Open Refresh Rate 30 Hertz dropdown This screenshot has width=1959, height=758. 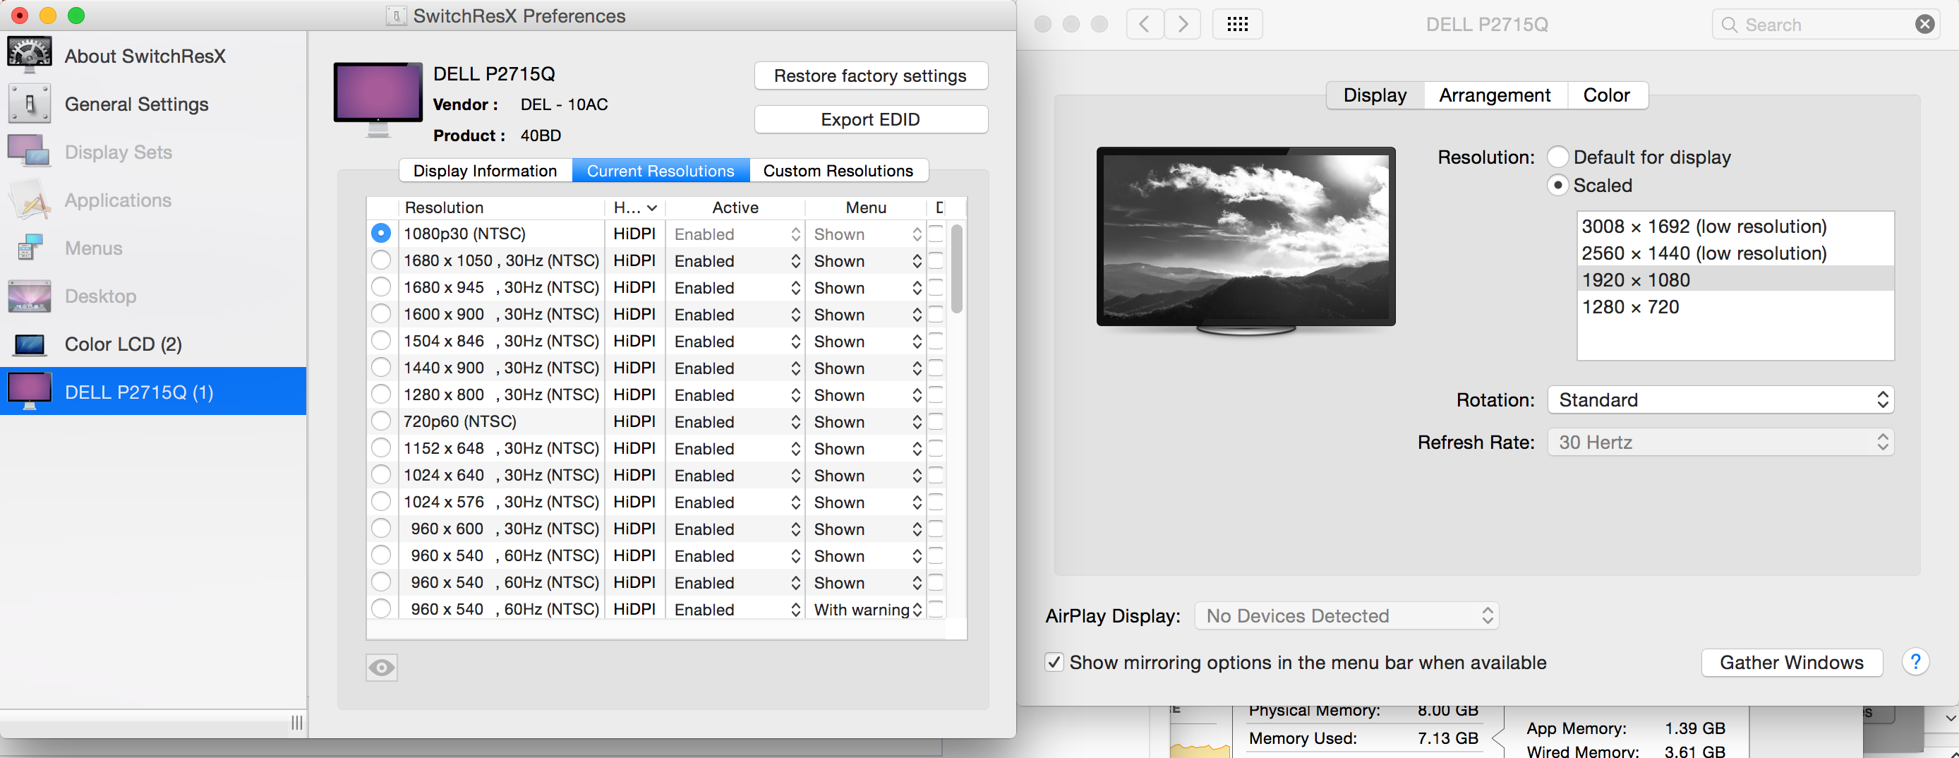(x=1720, y=443)
